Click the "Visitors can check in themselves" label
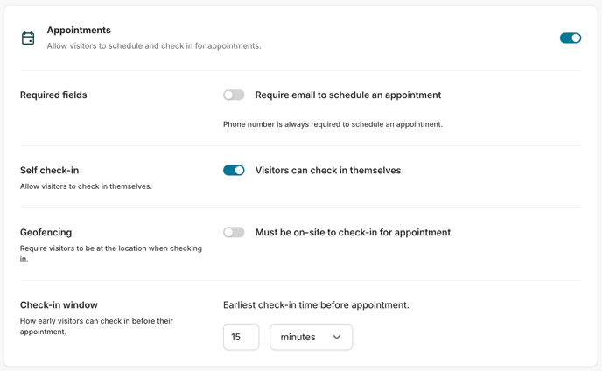Viewport: 602px width, 371px height. (327, 171)
